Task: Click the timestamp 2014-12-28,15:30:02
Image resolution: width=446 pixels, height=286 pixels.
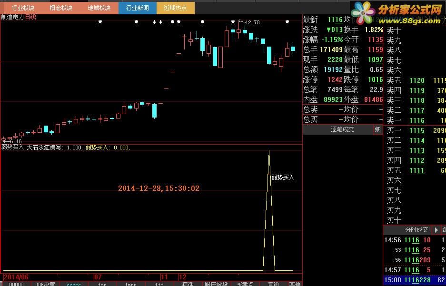Action: 159,188
